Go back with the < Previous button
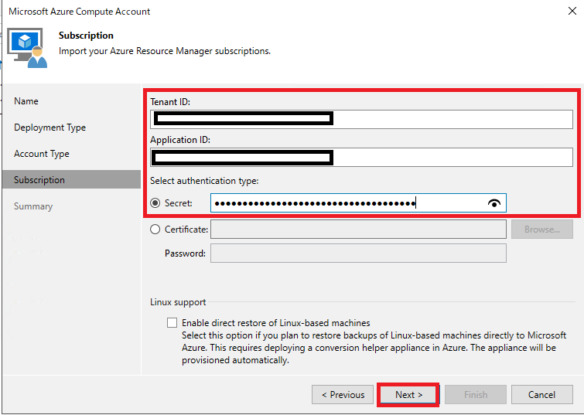This screenshot has height=415, width=584. point(343,395)
